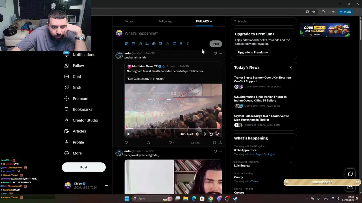
Task: Open Chat from the sidebar
Action: click(x=73, y=76)
